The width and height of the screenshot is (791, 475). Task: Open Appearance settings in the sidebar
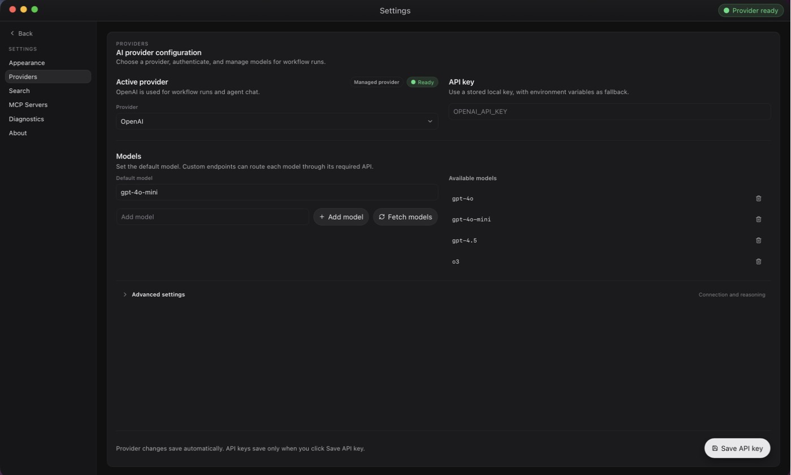tap(48, 63)
